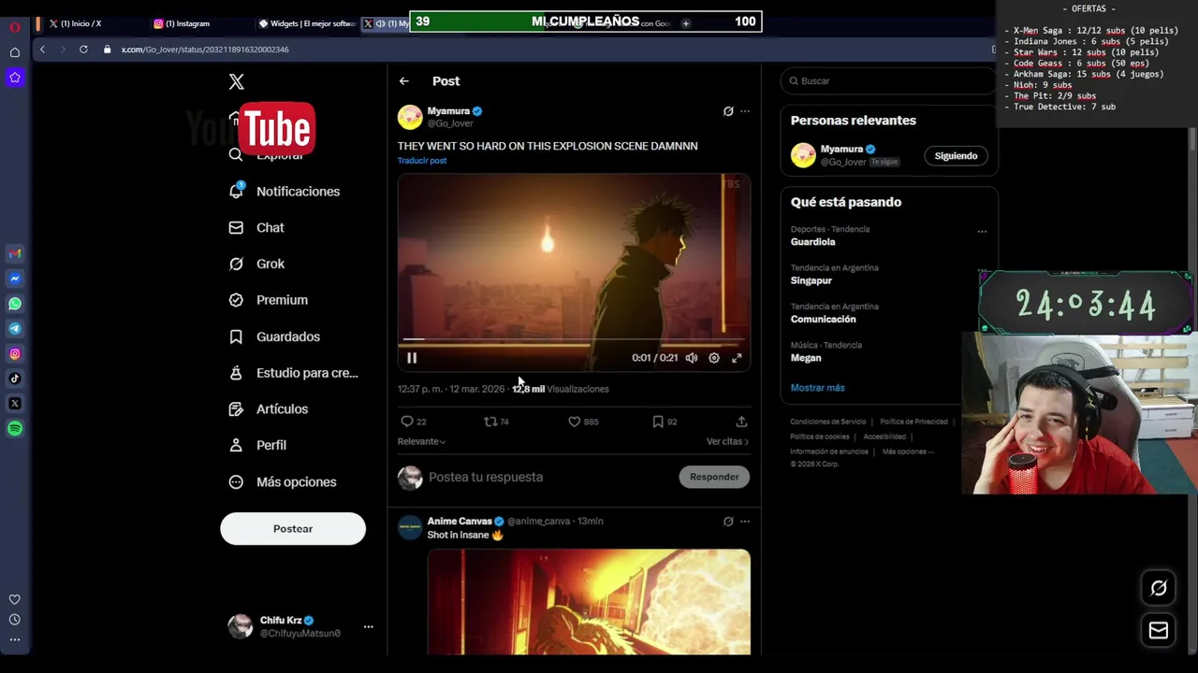
Task: Open Instagram in the Opera sidebar
Action: click(15, 353)
